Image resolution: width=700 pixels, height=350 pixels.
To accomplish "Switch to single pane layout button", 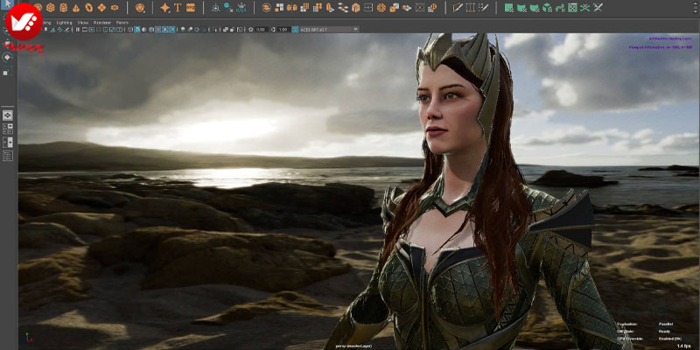I will [x=8, y=115].
